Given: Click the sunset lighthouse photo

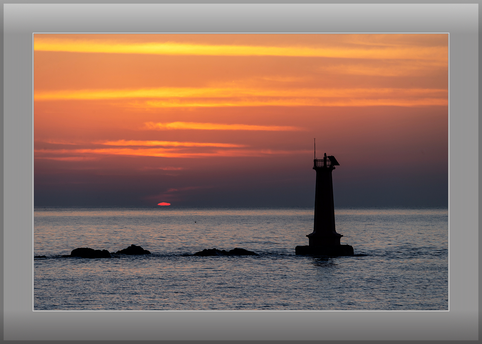Looking at the screenshot, I should pyautogui.click(x=241, y=172).
